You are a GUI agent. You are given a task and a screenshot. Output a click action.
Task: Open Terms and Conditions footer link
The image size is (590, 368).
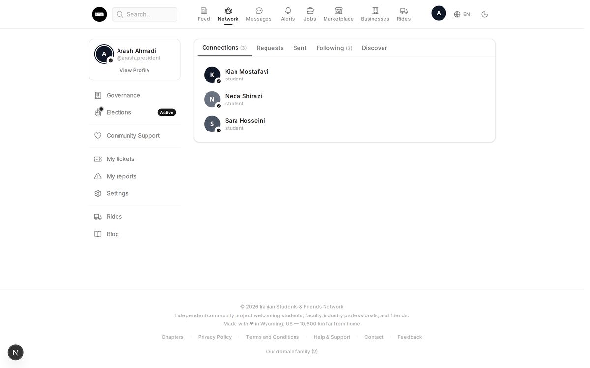click(272, 337)
